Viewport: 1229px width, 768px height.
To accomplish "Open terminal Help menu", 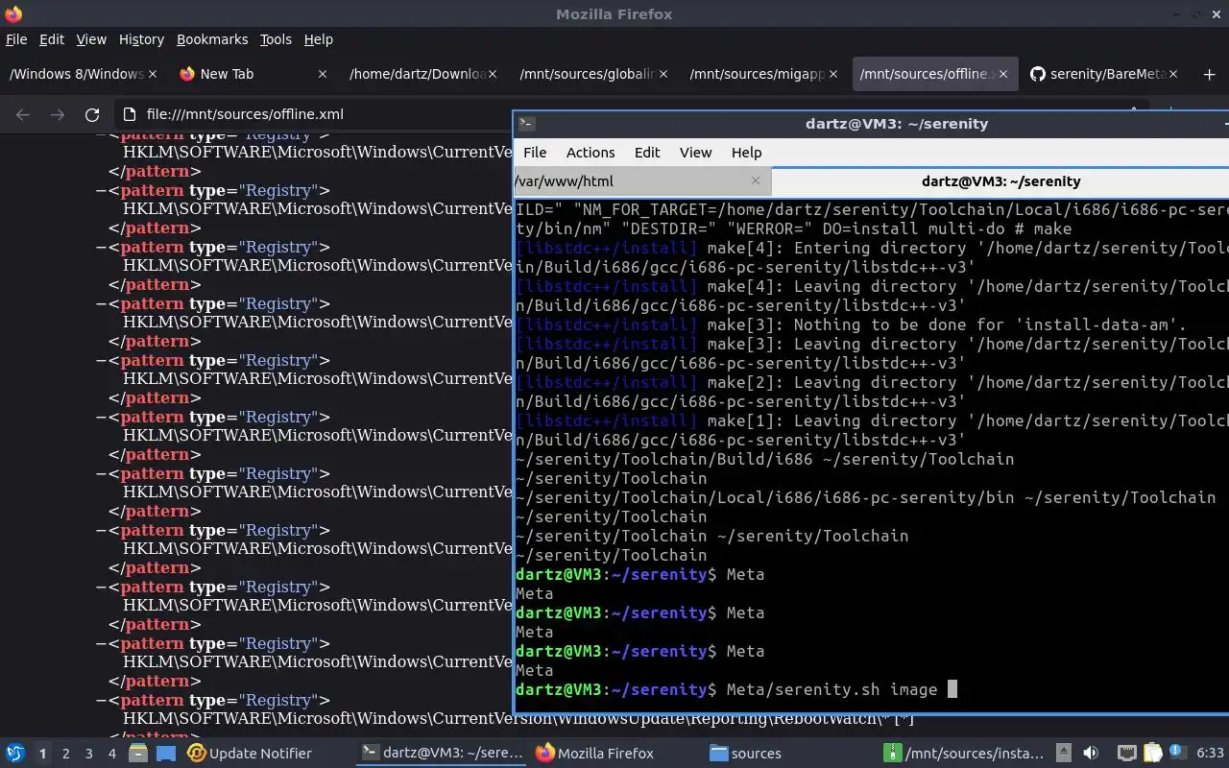I will [746, 153].
